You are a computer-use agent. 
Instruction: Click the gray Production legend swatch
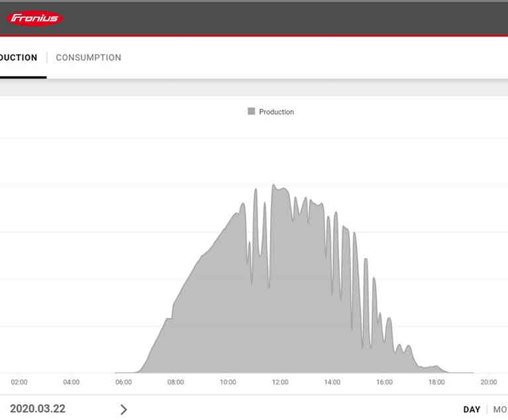(251, 112)
